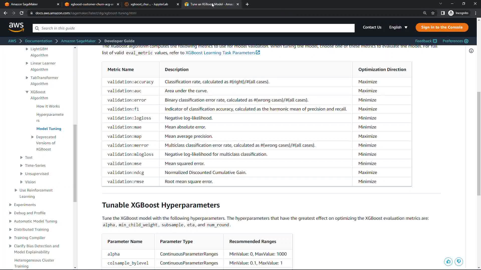Click the thumbs up feedback icon

(448, 261)
